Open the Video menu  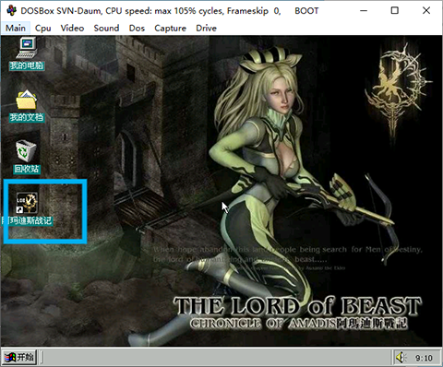tap(72, 29)
